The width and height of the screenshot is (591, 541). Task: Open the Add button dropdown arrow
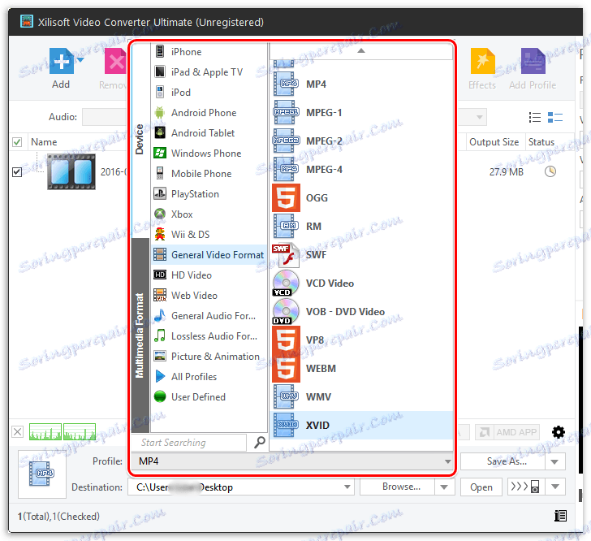point(80,60)
